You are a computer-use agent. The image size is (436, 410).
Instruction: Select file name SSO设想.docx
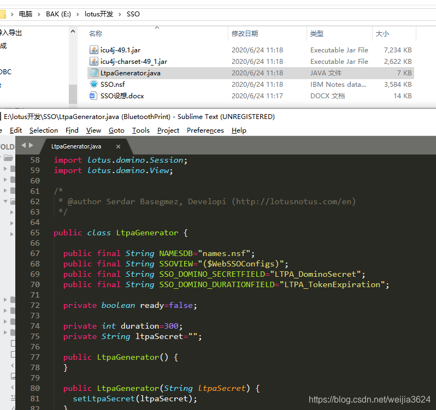coord(122,96)
